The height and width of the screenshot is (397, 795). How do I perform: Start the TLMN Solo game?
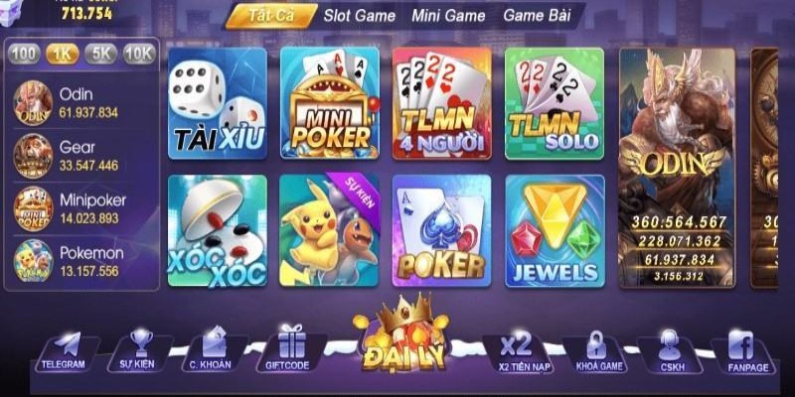tap(555, 103)
